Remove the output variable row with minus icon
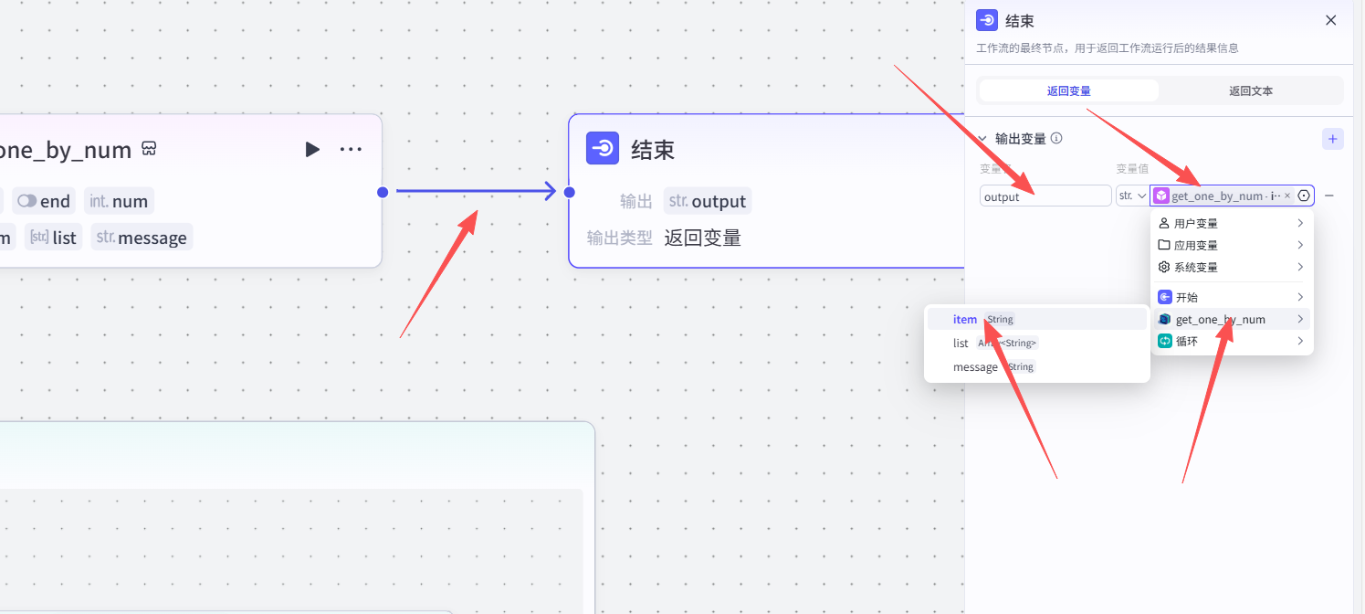1365x614 pixels. click(1329, 196)
